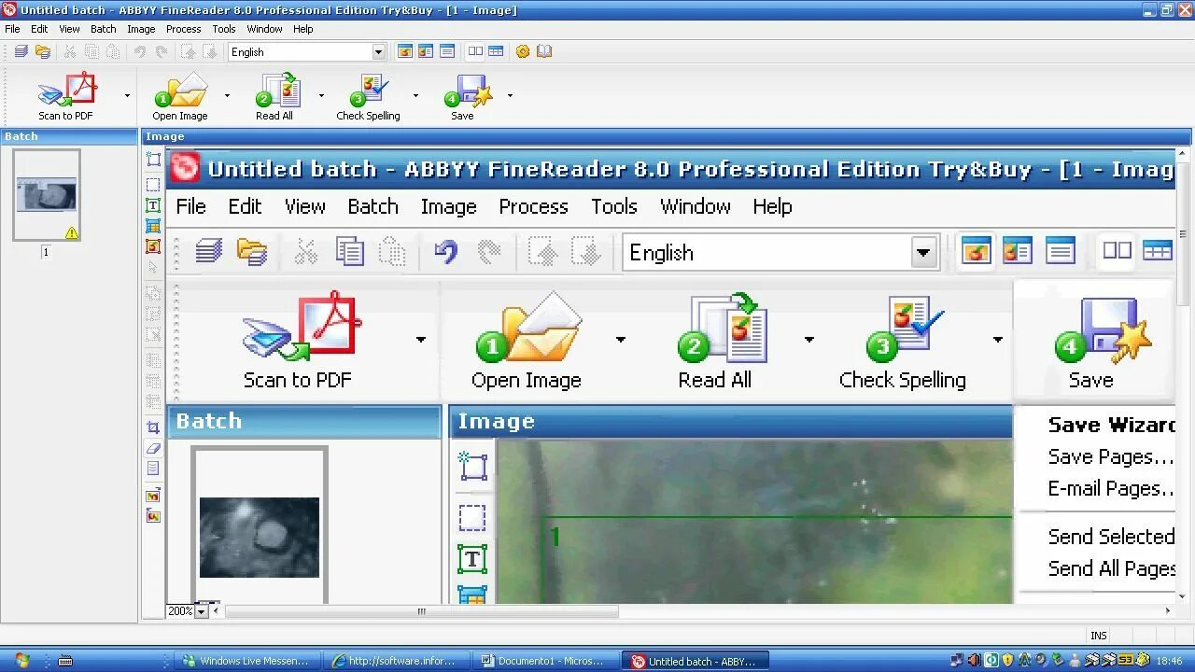Open the File menu
This screenshot has height=672, width=1195.
[12, 29]
